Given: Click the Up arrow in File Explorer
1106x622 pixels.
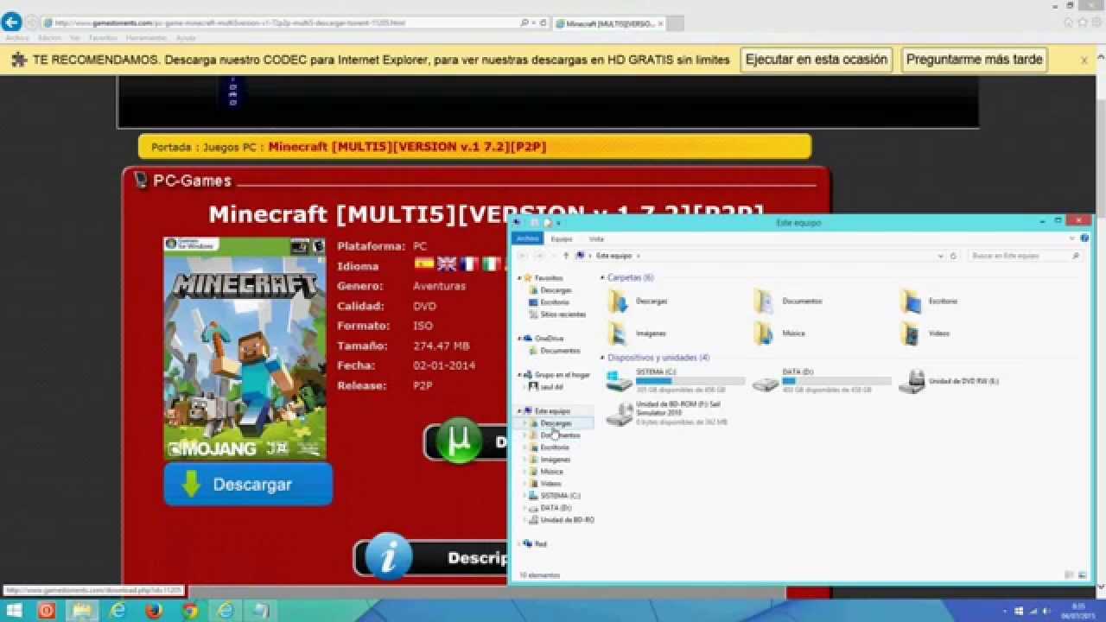Looking at the screenshot, I should [x=566, y=256].
